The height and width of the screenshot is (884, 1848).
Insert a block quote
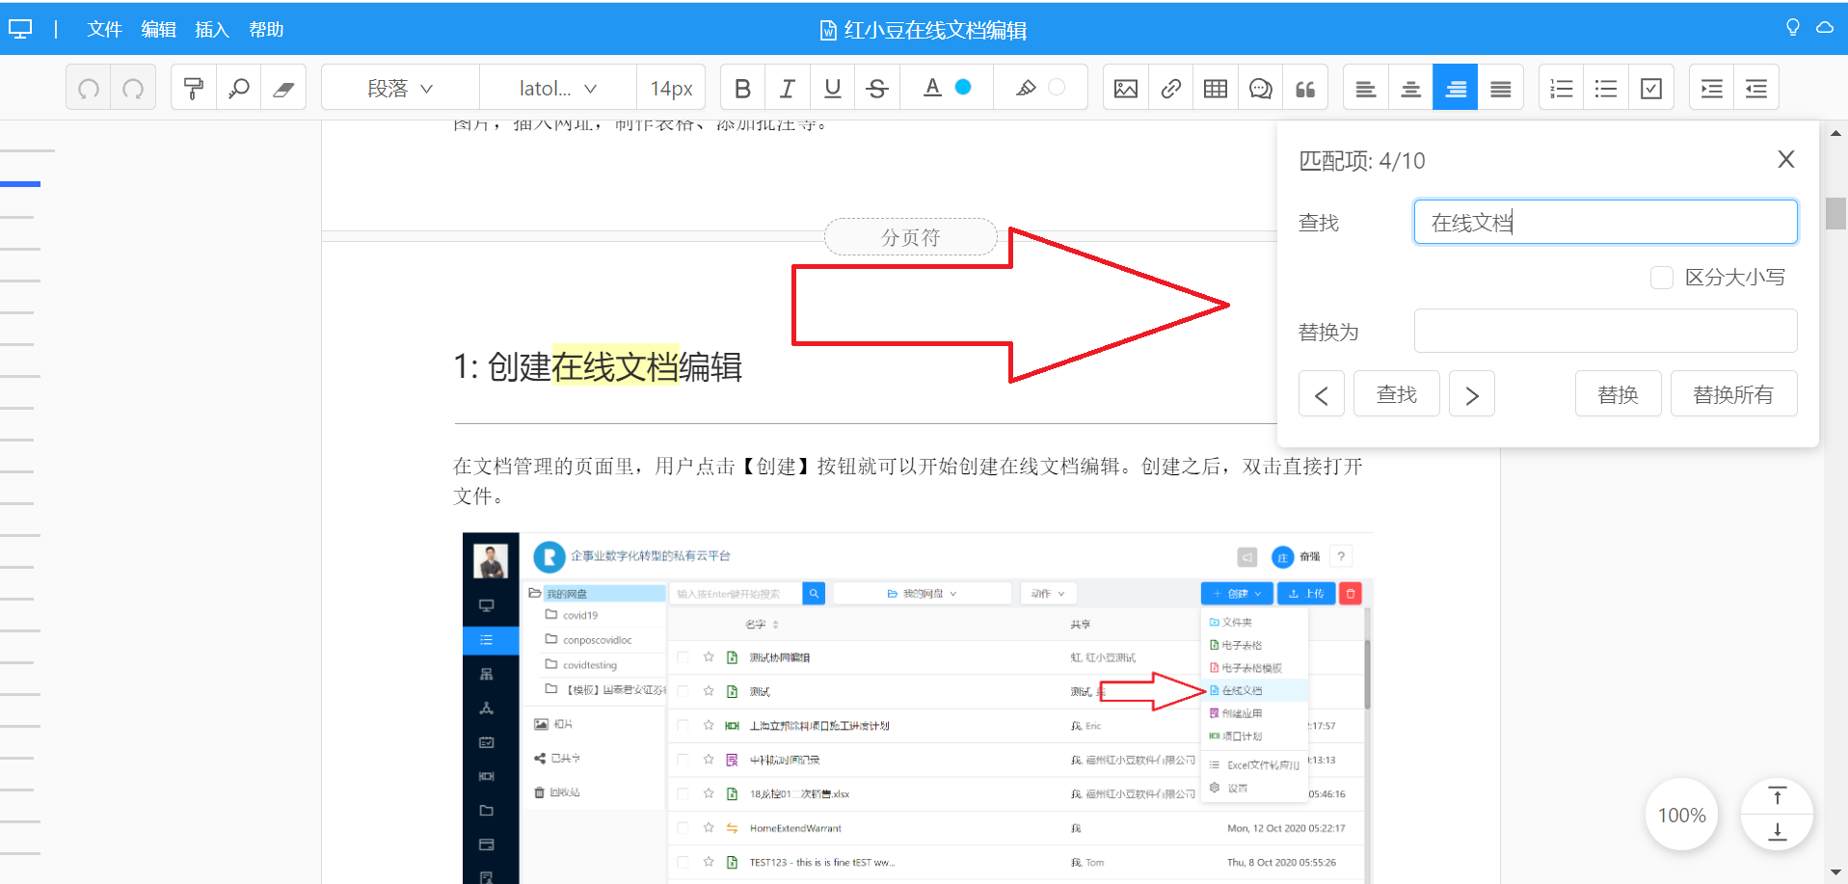(1305, 89)
